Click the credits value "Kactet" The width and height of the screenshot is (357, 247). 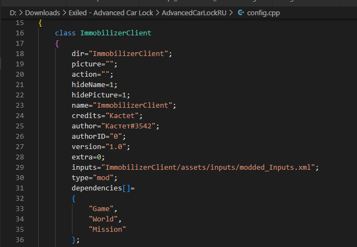click(122, 116)
